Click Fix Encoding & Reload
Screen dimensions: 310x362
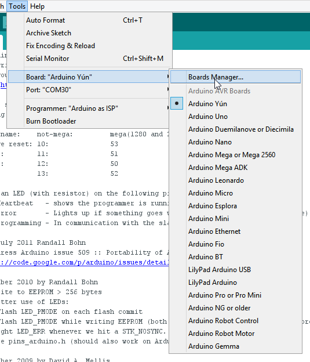coord(89,46)
